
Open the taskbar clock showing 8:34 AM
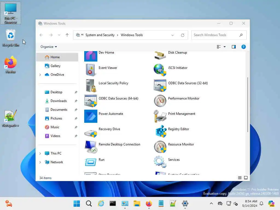(250, 203)
